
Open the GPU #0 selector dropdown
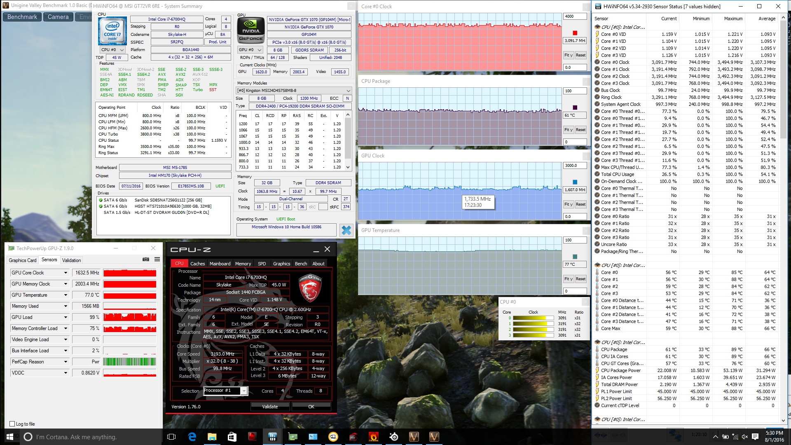[250, 50]
